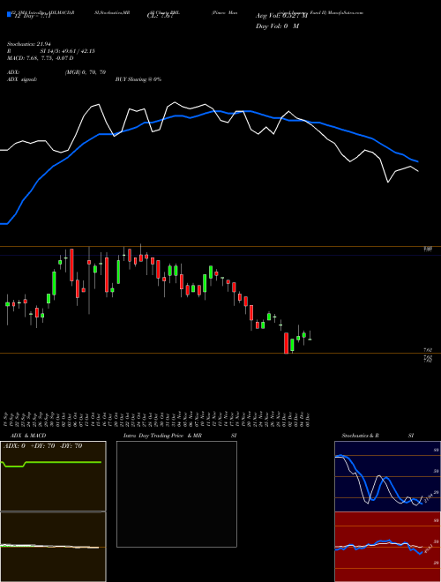Click the 'MACD: 7.68, 7.73, -0.07 D' line
Viewport: 441px width, 582px height.
click(x=41, y=58)
